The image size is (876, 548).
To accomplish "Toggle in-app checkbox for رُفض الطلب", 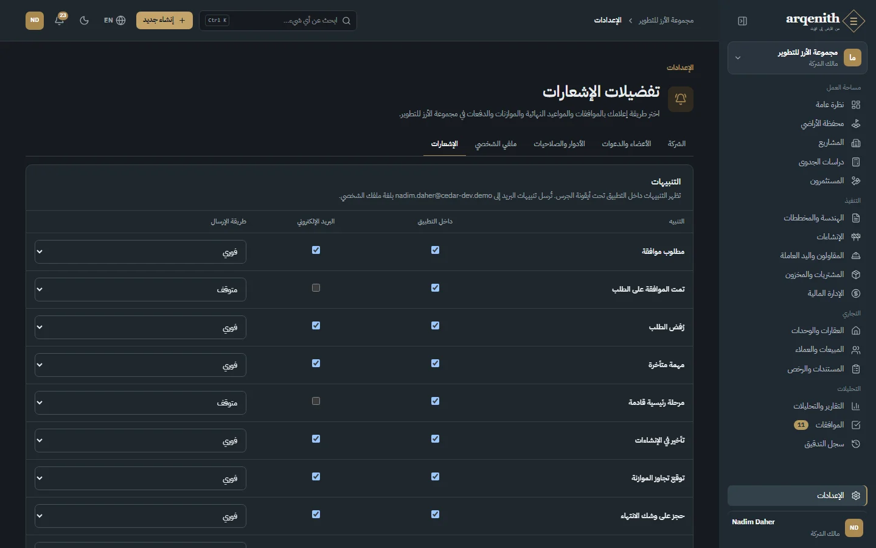I will [435, 326].
